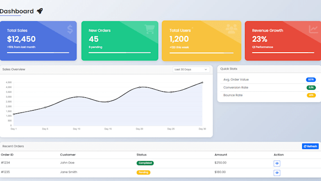Click the Dashboard page title
Image resolution: width=321 pixels, height=181 pixels.
(17, 11)
